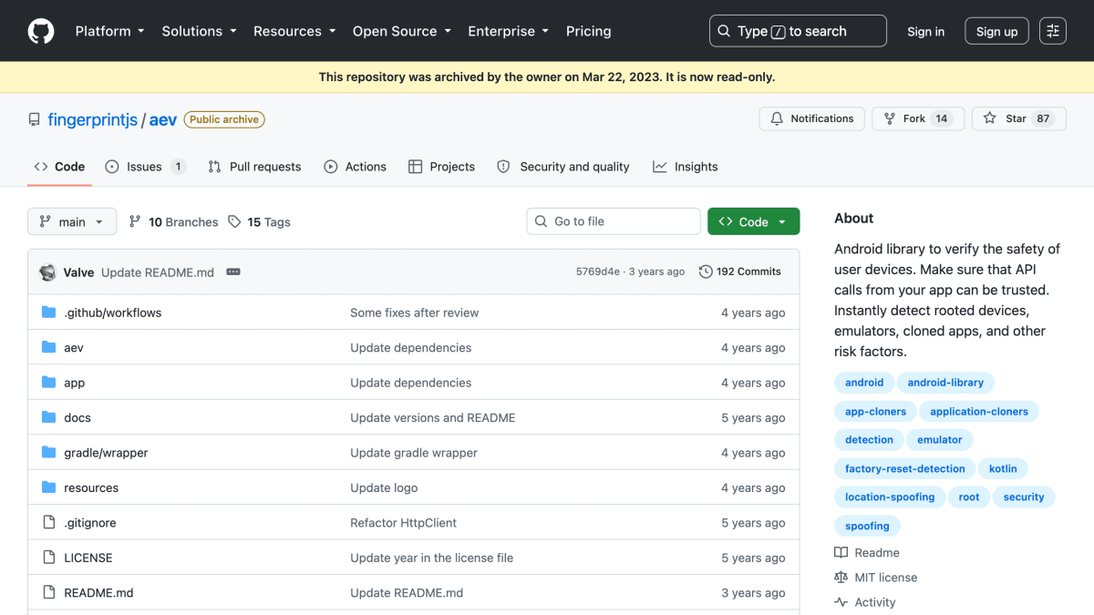Open the fingerprintjs owner link

[92, 119]
